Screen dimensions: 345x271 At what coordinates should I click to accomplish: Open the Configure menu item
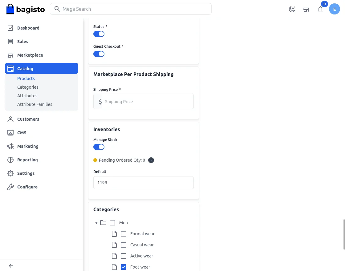(x=27, y=187)
